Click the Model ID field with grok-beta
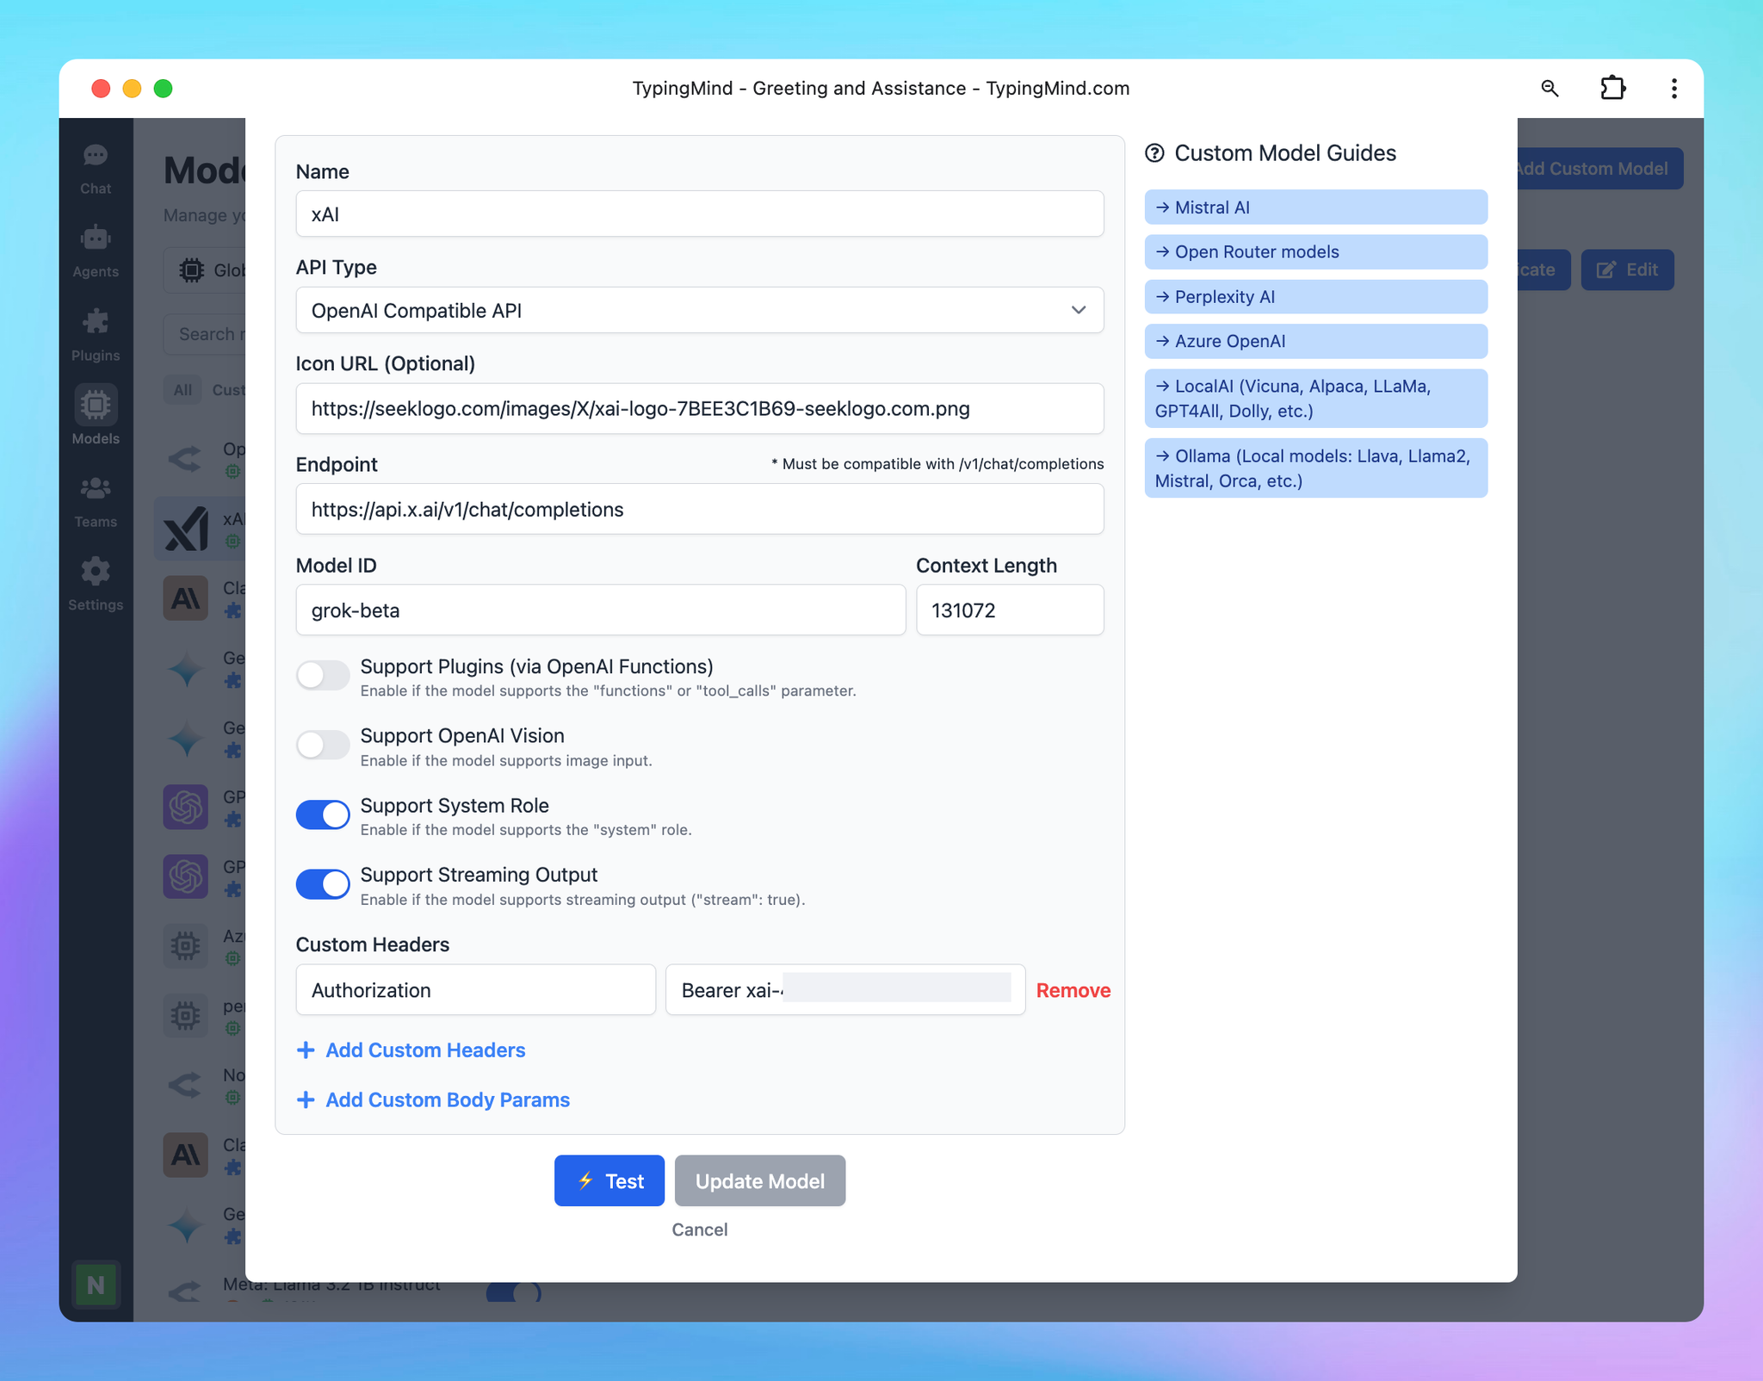This screenshot has height=1381, width=1763. (x=601, y=610)
